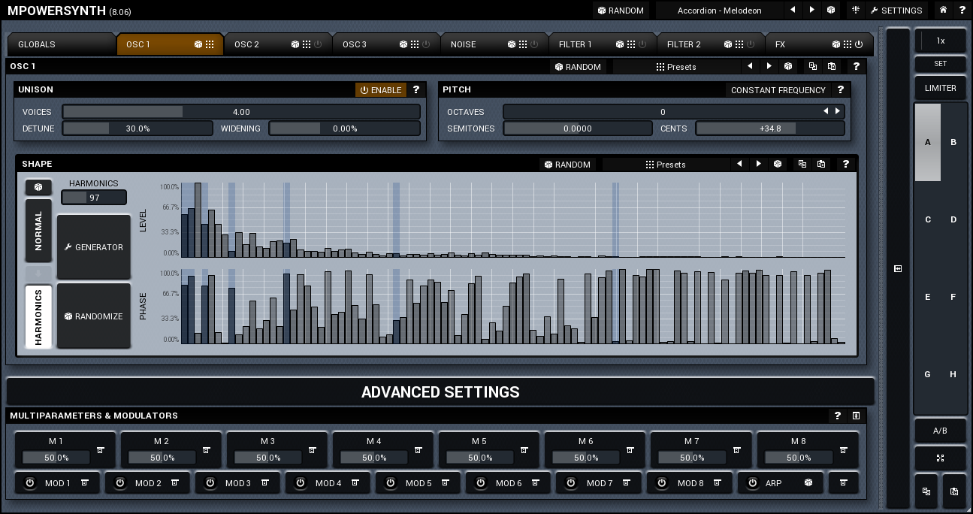Open the M 1 multiparameter settings icon

pos(101,451)
